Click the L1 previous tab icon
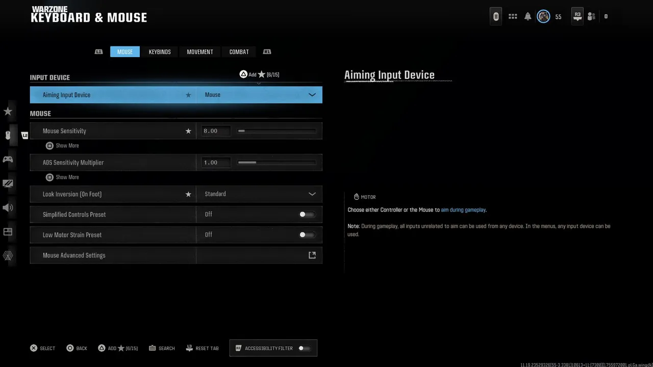 tap(99, 51)
